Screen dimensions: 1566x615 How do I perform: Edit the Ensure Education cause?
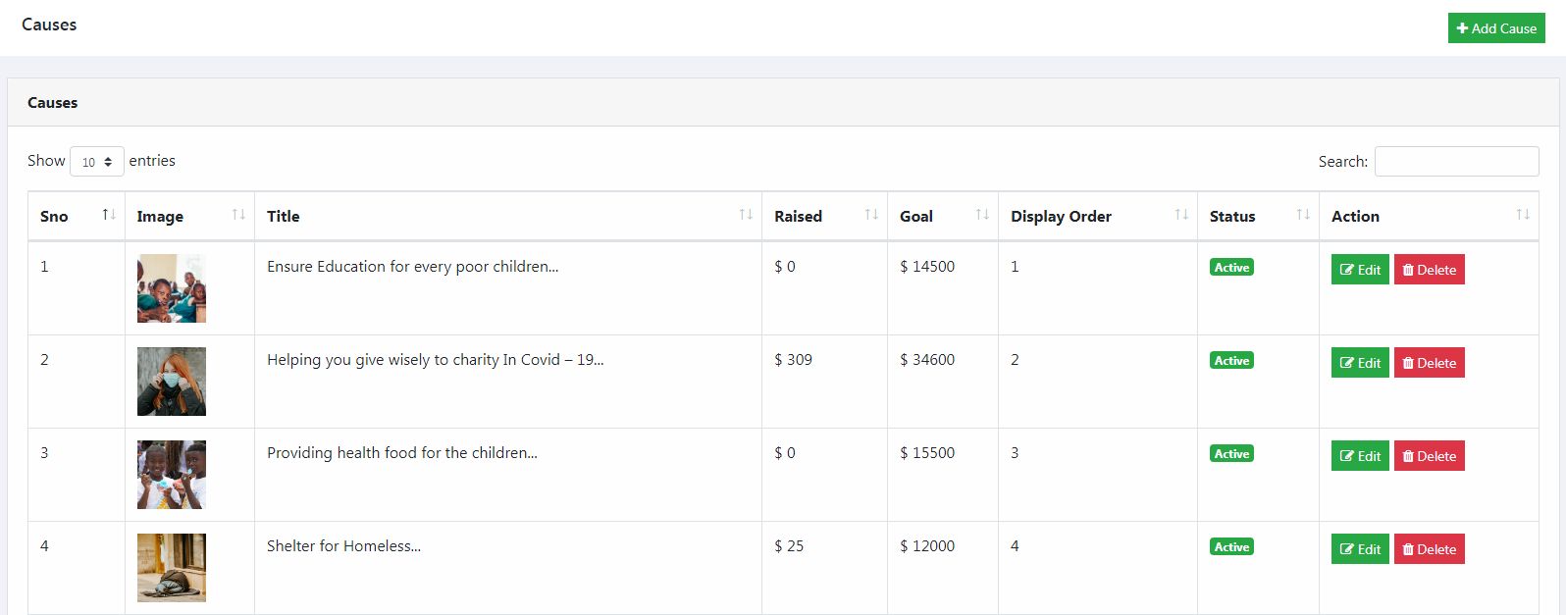(1360, 270)
